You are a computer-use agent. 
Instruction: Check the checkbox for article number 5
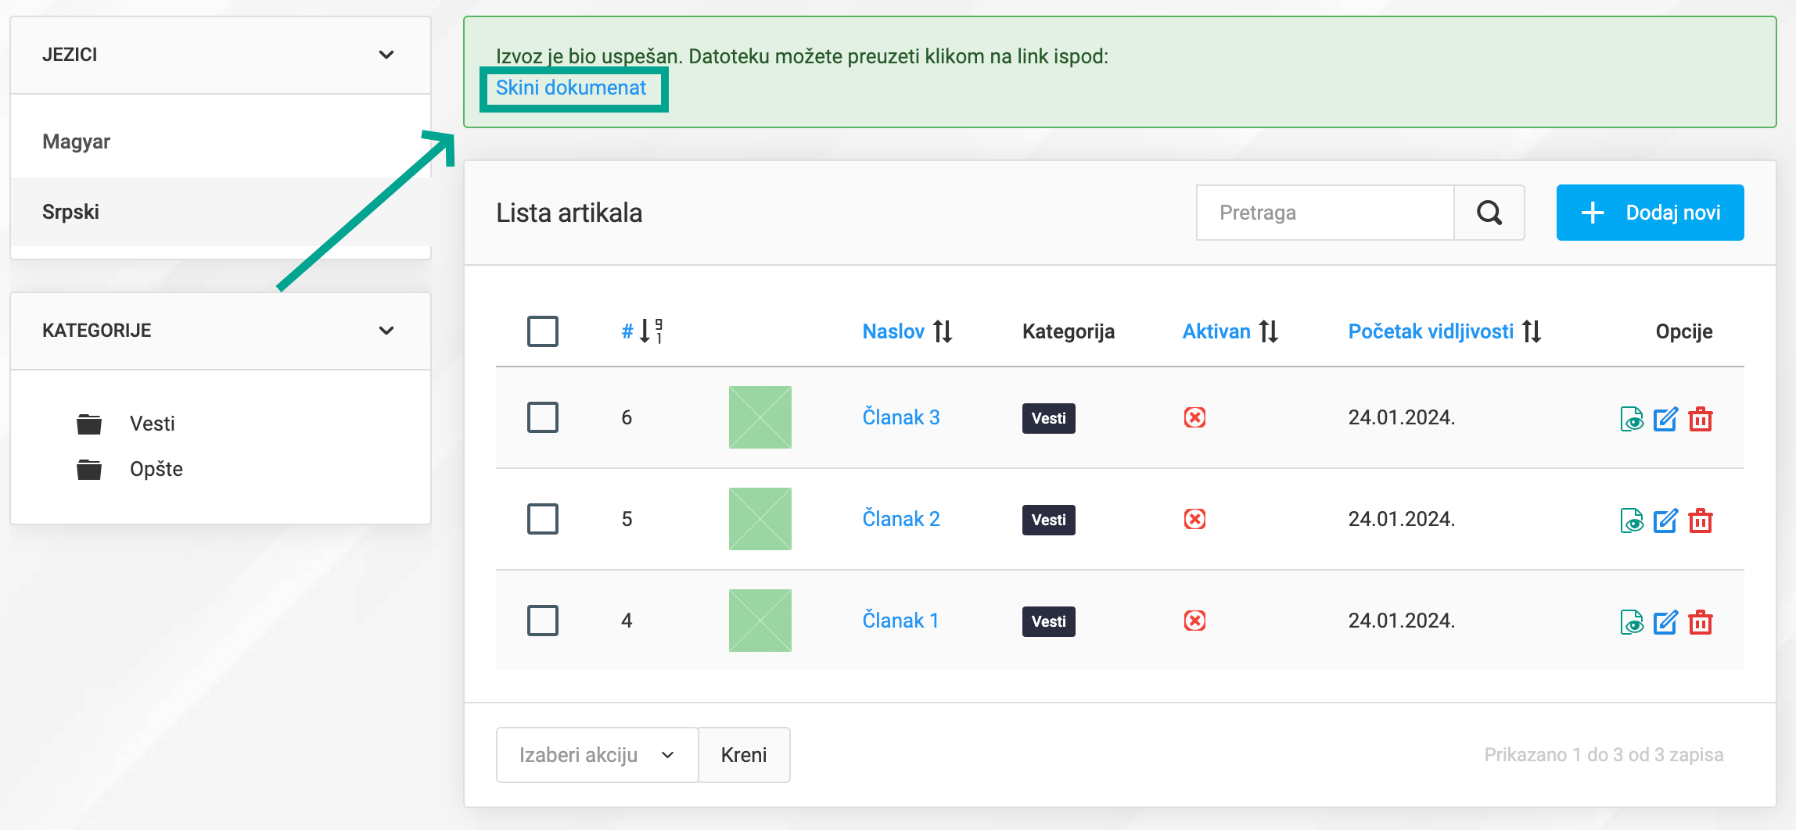(x=542, y=518)
